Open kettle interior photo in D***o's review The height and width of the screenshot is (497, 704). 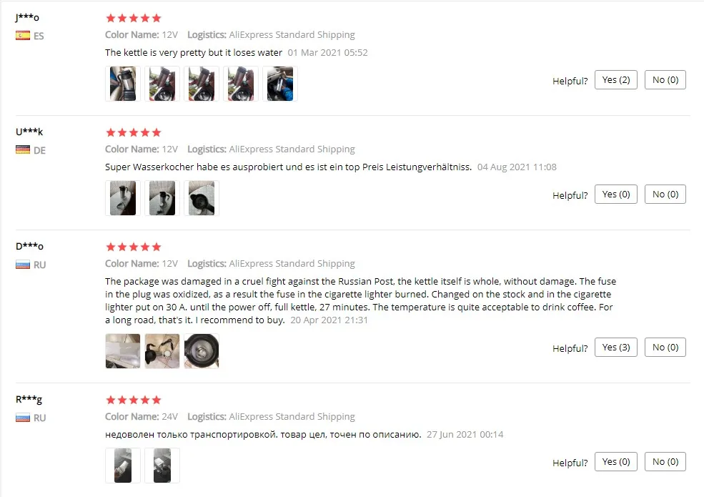coord(202,351)
